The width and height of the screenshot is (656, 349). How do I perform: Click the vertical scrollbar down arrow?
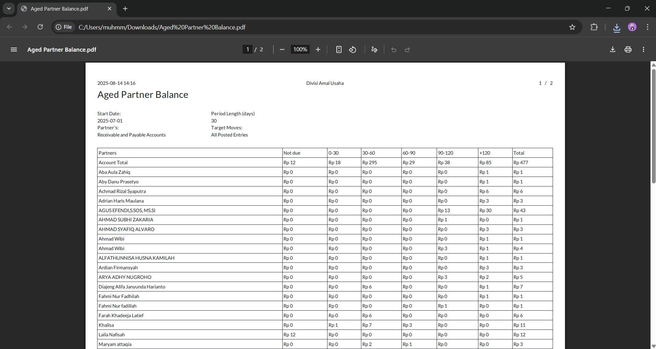point(653,346)
